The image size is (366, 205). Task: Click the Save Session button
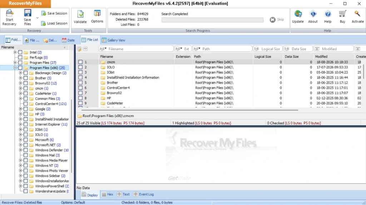click(x=54, y=13)
